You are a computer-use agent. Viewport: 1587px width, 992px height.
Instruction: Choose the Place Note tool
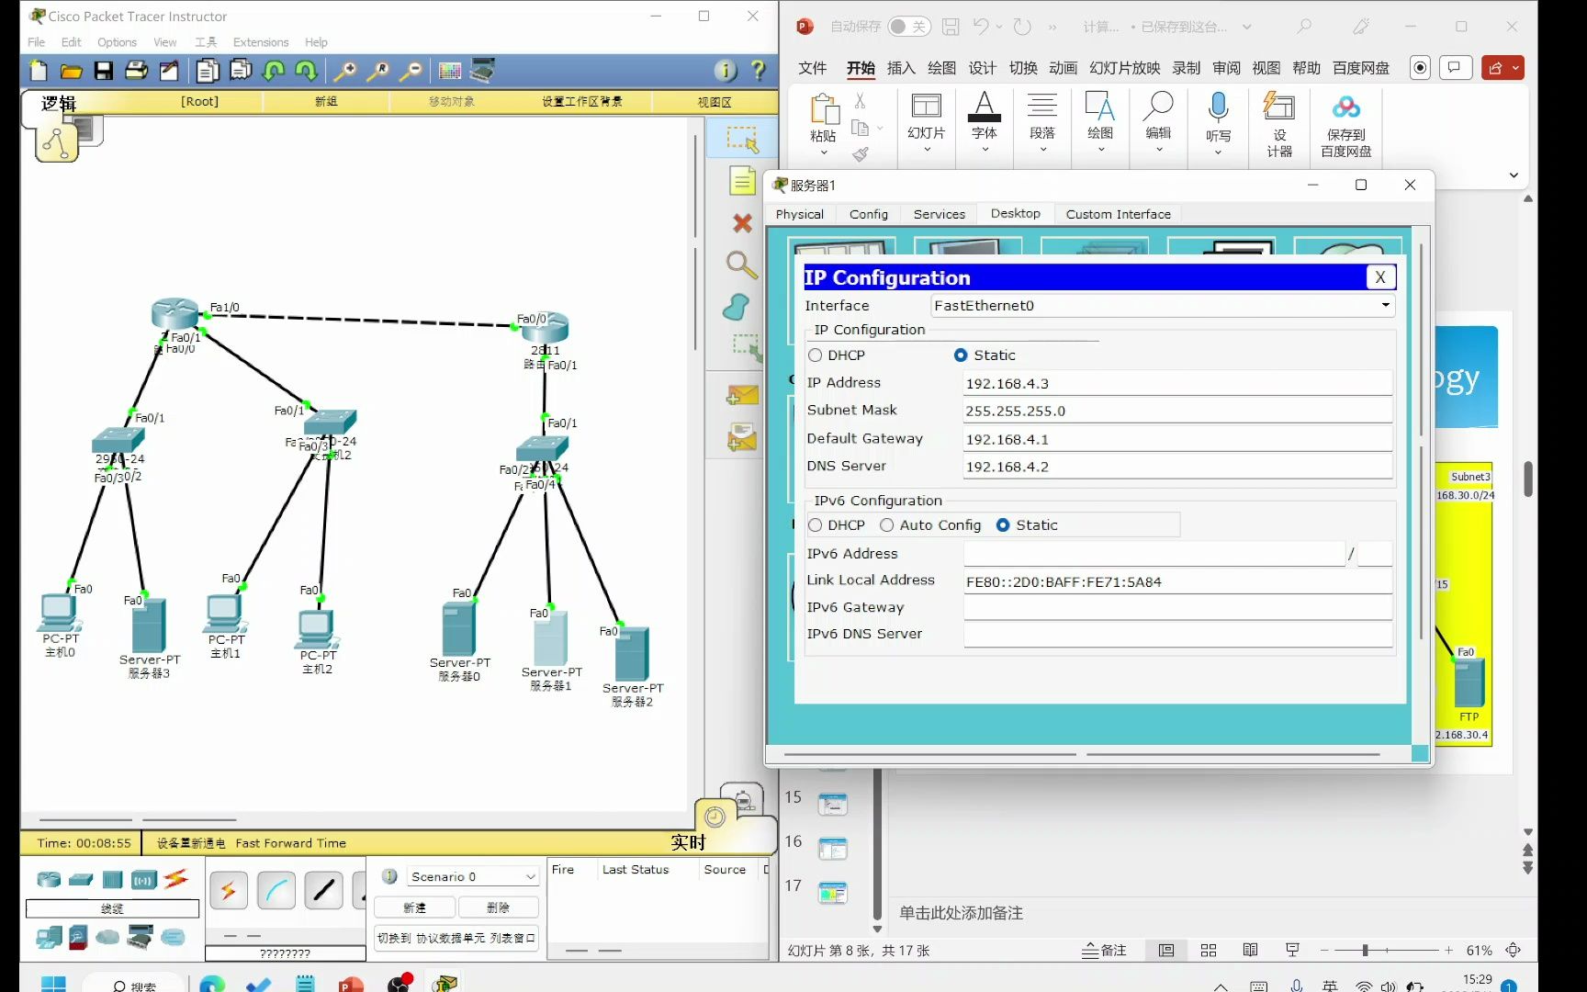coord(742,181)
